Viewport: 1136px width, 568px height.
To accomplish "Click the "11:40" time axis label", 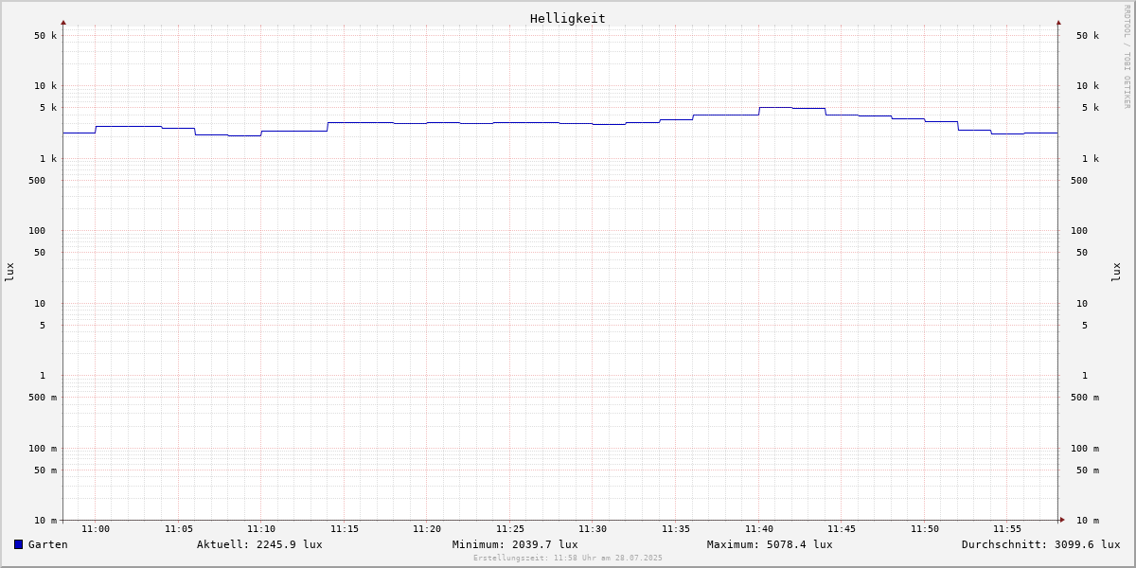I will point(759,529).
